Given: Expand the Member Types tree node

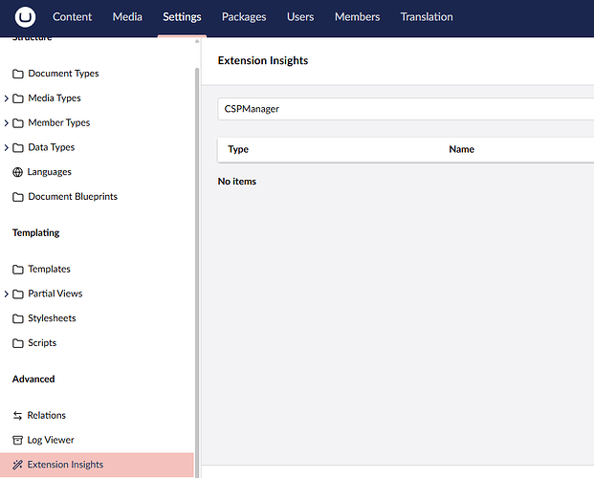Looking at the screenshot, I should click(x=6, y=123).
